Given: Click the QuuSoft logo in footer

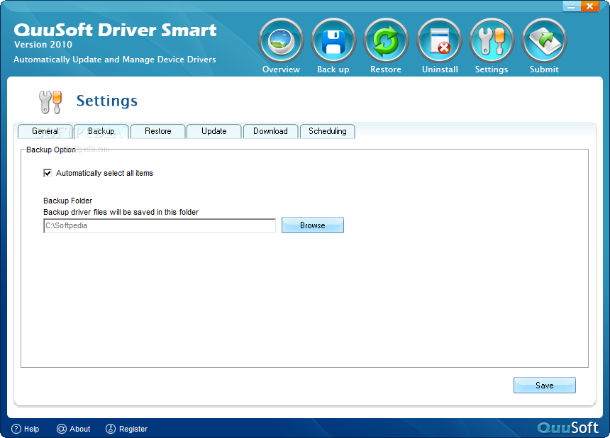Looking at the screenshot, I should tap(568, 428).
